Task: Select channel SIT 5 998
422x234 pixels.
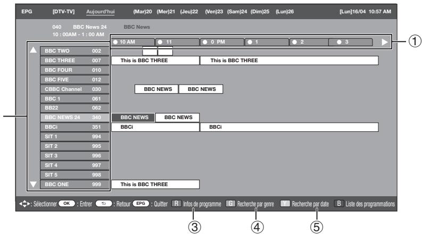Action: [x=75, y=175]
